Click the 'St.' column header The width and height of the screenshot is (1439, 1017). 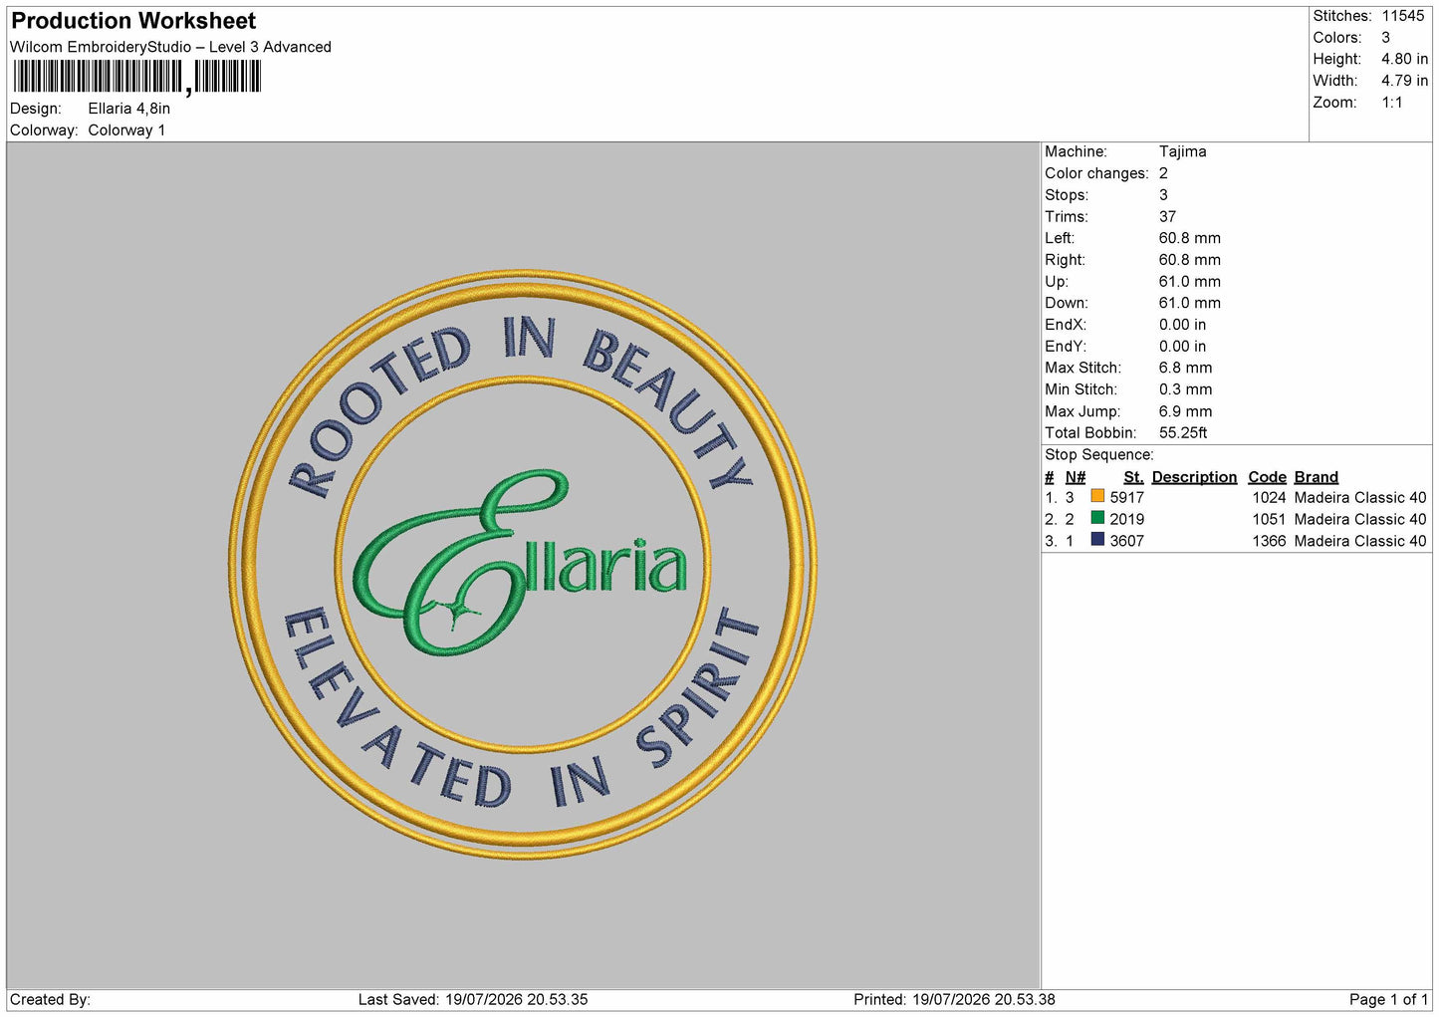tap(1133, 477)
